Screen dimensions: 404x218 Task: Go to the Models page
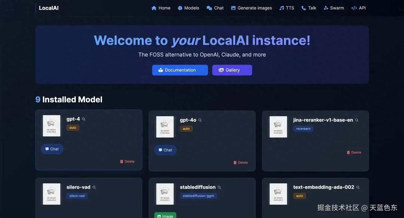click(189, 8)
